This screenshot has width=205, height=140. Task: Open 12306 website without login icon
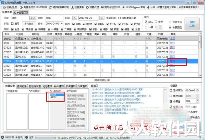coord(22,7)
